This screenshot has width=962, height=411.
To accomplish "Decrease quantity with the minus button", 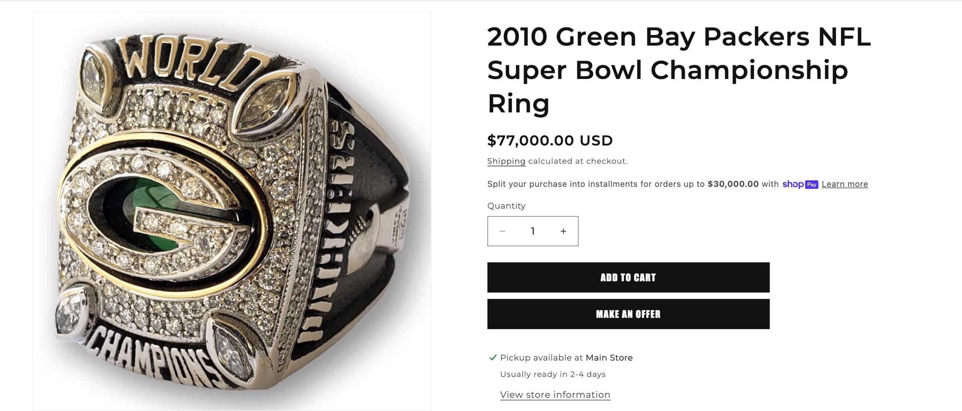I will 502,231.
